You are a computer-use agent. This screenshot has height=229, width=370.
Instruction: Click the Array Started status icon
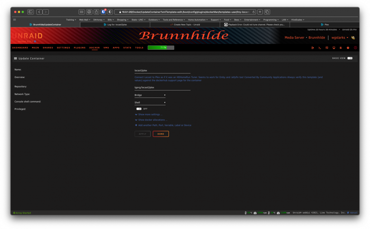click(14, 213)
